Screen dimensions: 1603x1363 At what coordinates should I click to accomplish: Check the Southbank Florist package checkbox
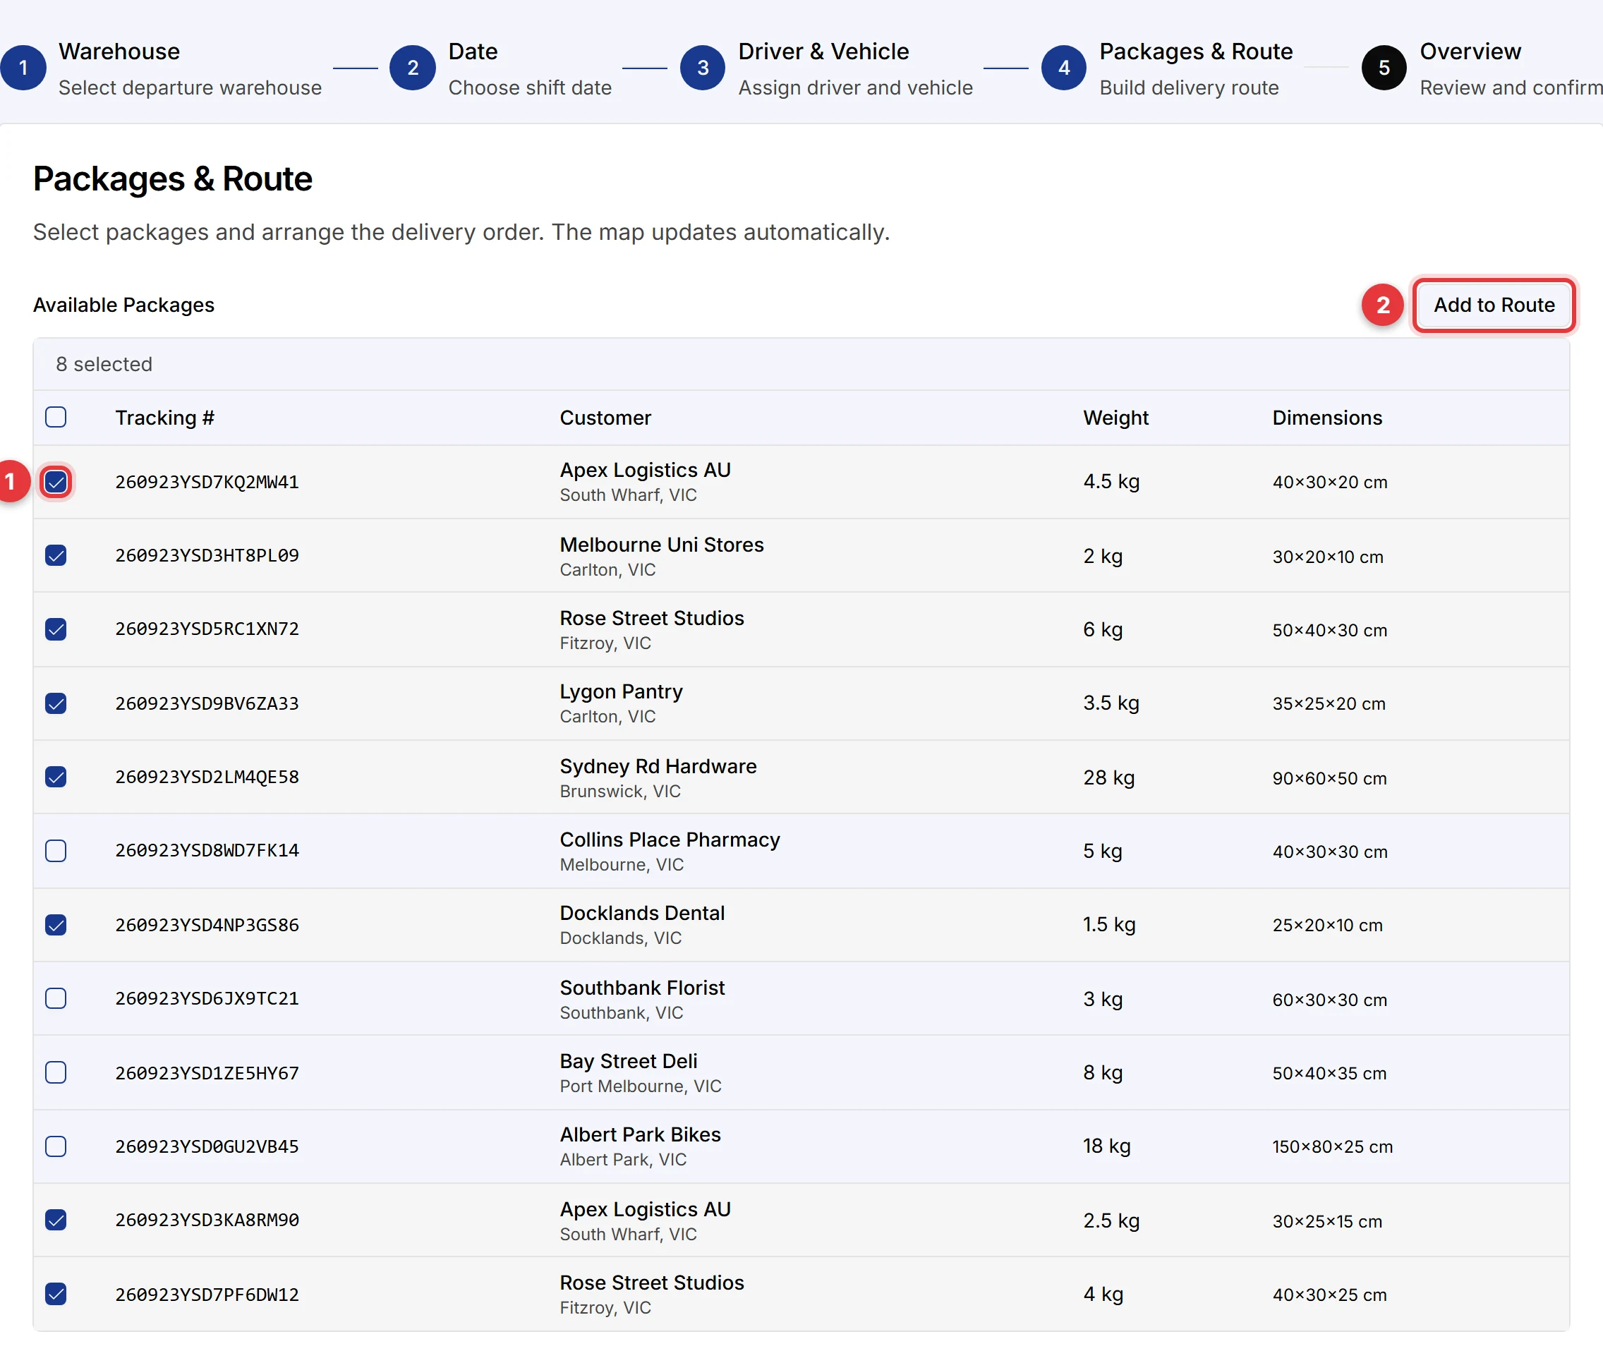[x=56, y=998]
